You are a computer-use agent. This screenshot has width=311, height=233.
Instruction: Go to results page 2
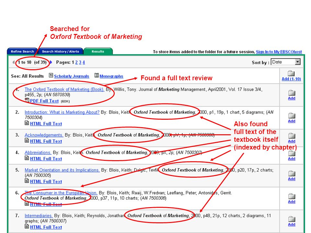pyautogui.click(x=76, y=62)
